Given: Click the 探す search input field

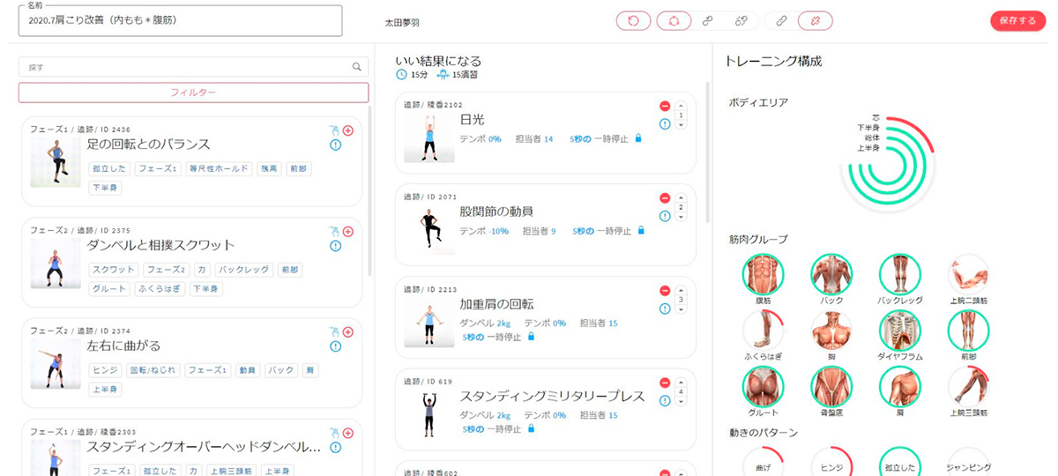Looking at the screenshot, I should (x=185, y=66).
